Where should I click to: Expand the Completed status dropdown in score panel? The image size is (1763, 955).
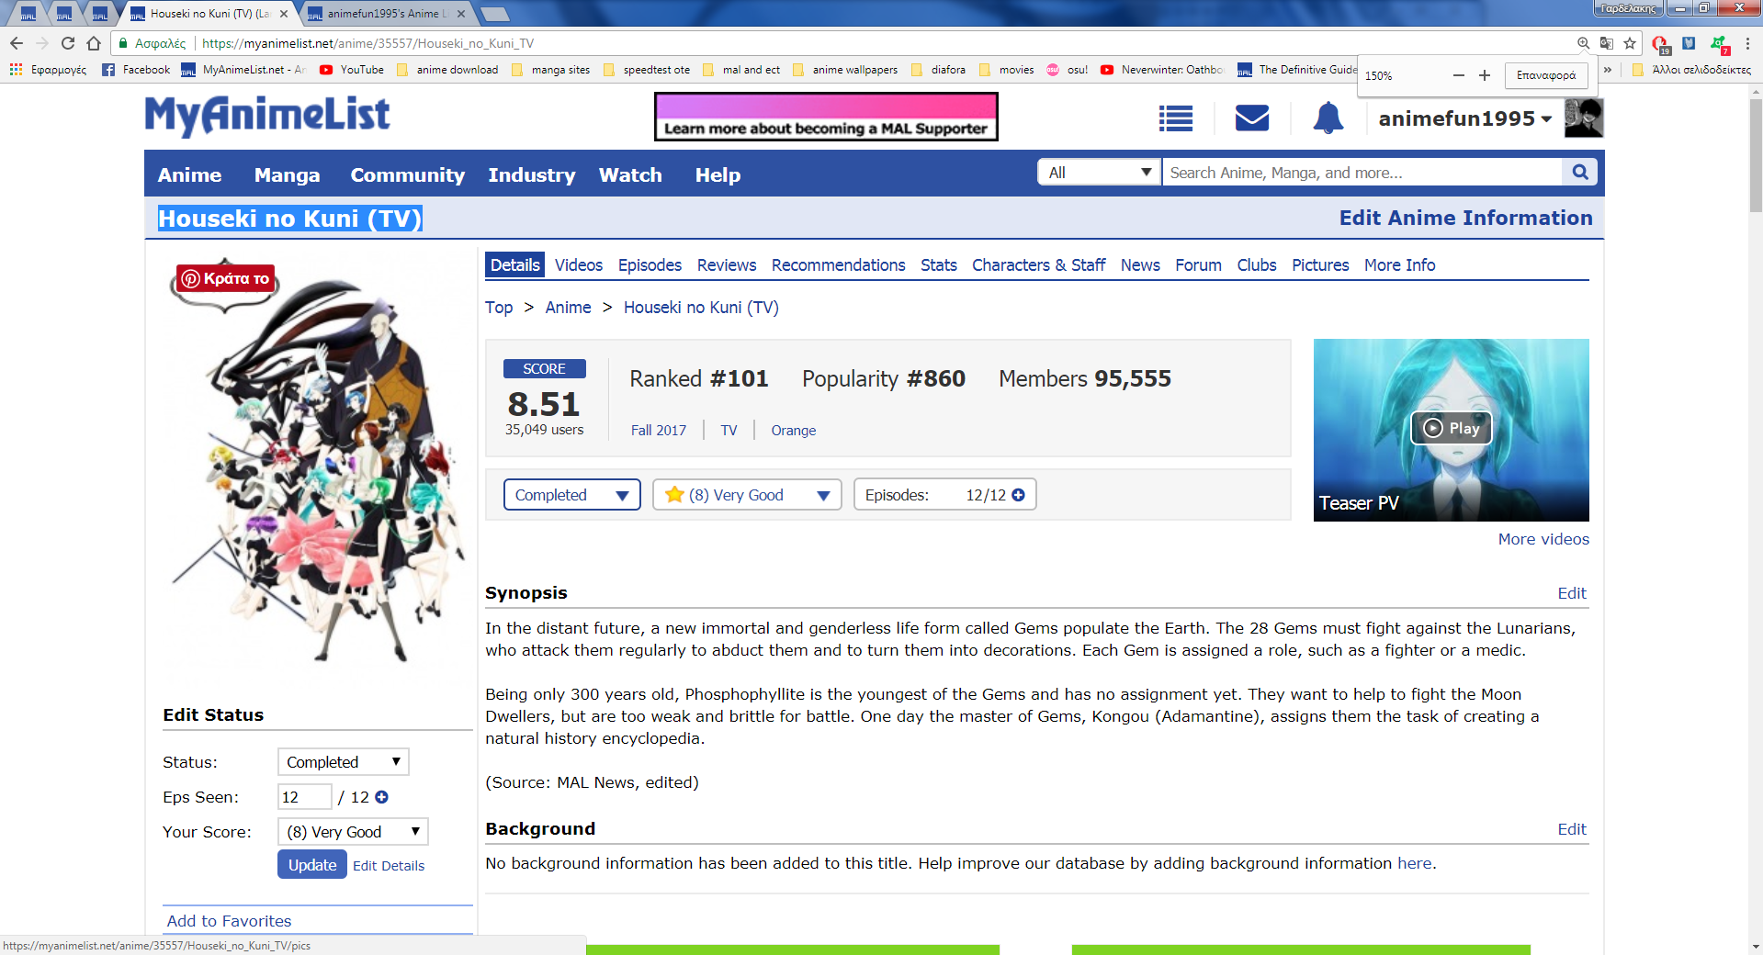[x=571, y=495]
